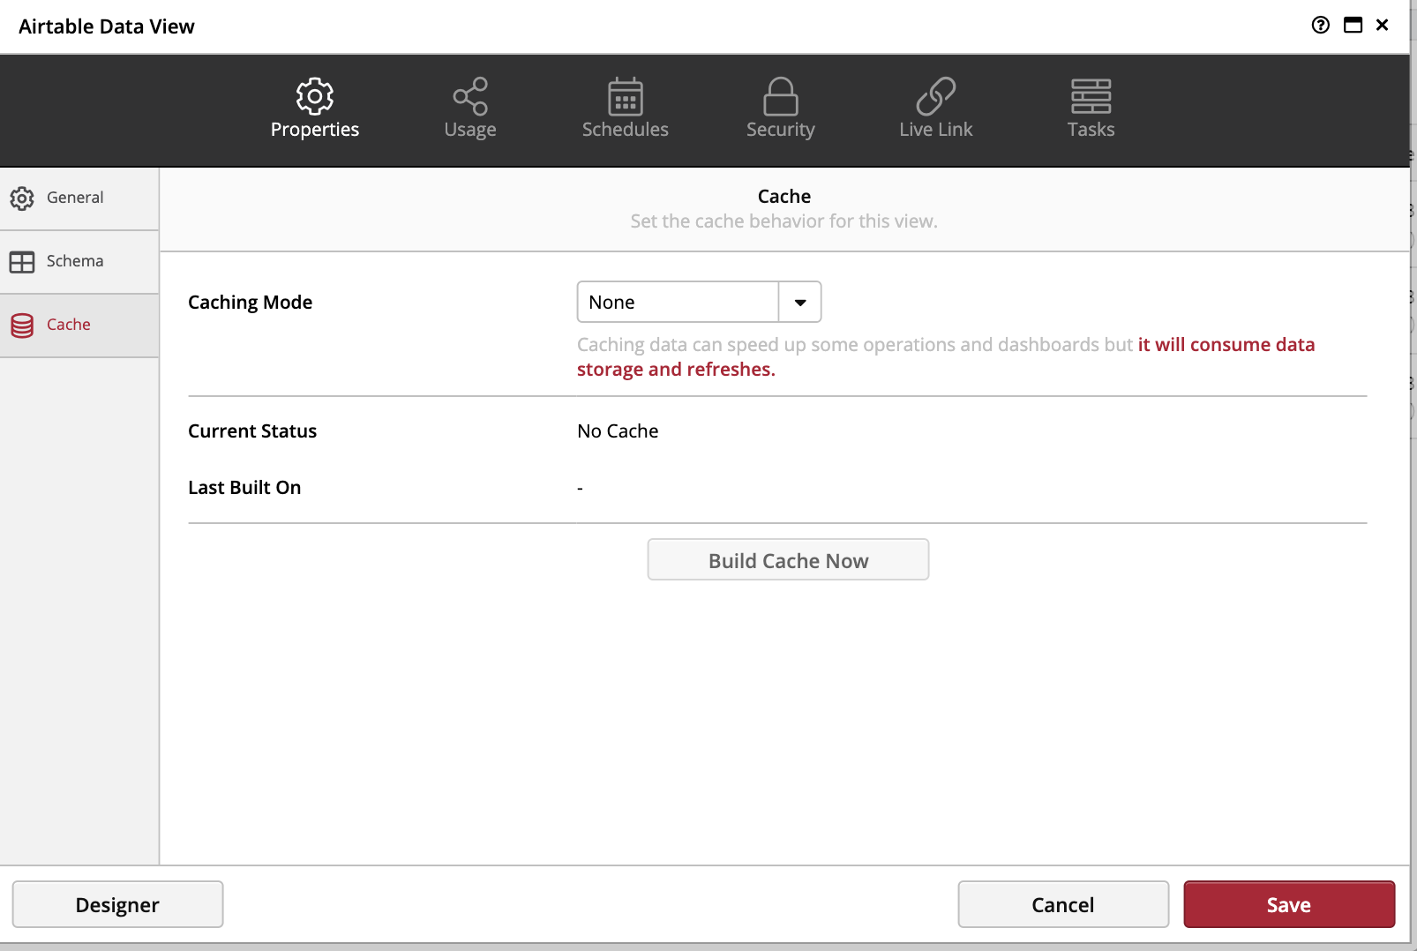The image size is (1417, 951).
Task: Click the General gear icon in sidebar
Action: [x=22, y=198]
